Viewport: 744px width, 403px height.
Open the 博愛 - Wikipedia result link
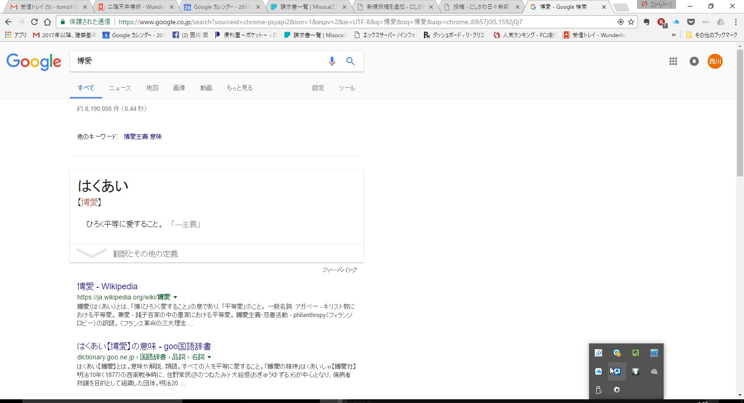click(107, 286)
